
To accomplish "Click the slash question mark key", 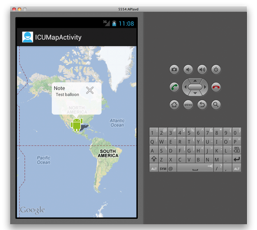I will pos(218,168).
